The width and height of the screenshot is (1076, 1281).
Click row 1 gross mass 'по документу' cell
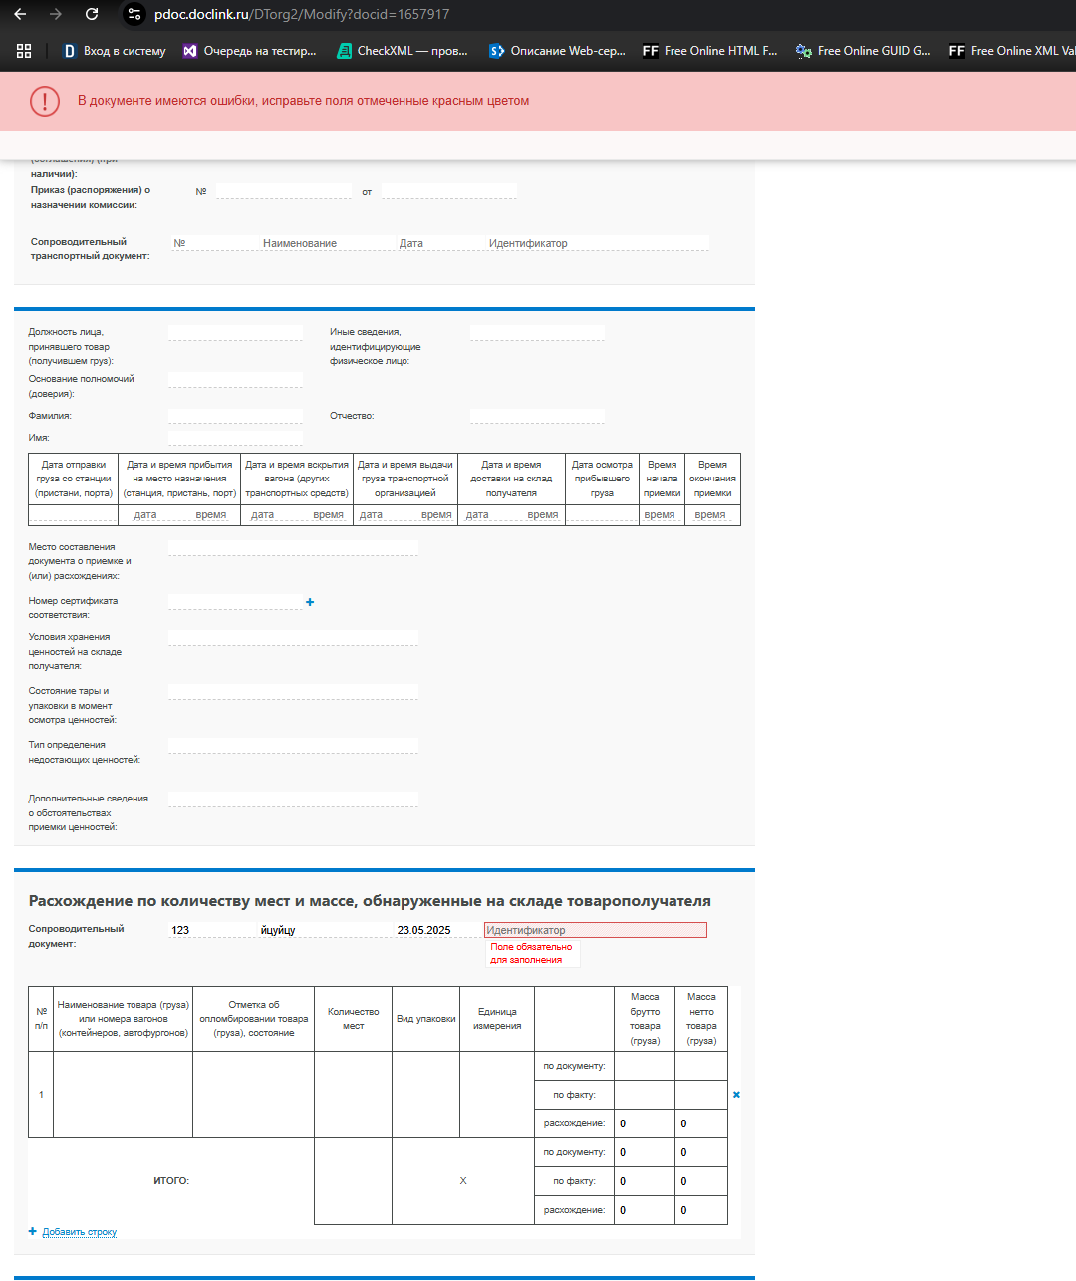point(645,1066)
